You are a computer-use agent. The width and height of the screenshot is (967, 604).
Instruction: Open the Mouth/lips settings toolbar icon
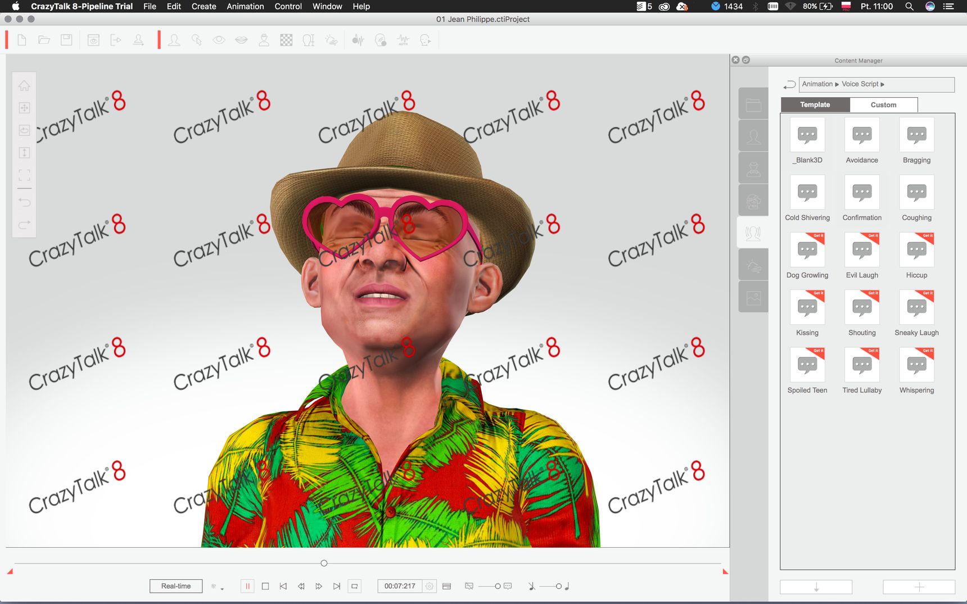point(241,40)
